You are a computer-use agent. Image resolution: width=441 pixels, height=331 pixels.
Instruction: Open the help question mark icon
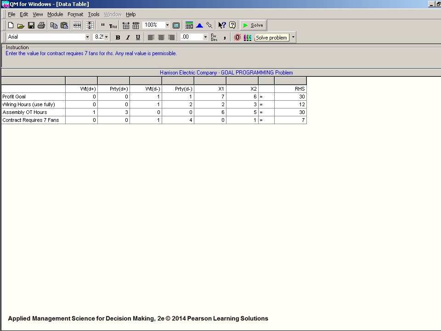tap(232, 25)
